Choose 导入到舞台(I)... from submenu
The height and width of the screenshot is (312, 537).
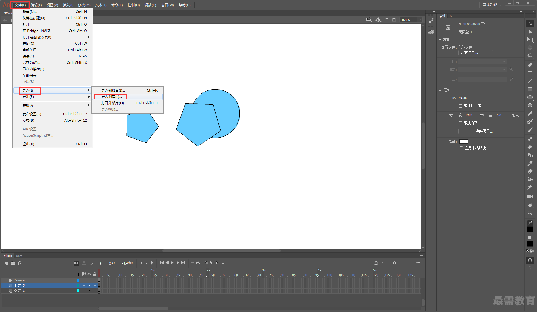(127, 90)
